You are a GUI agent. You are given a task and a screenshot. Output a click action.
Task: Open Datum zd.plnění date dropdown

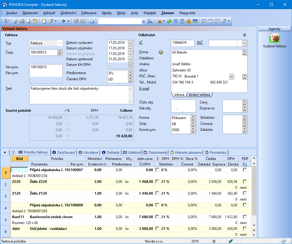pos(131,49)
